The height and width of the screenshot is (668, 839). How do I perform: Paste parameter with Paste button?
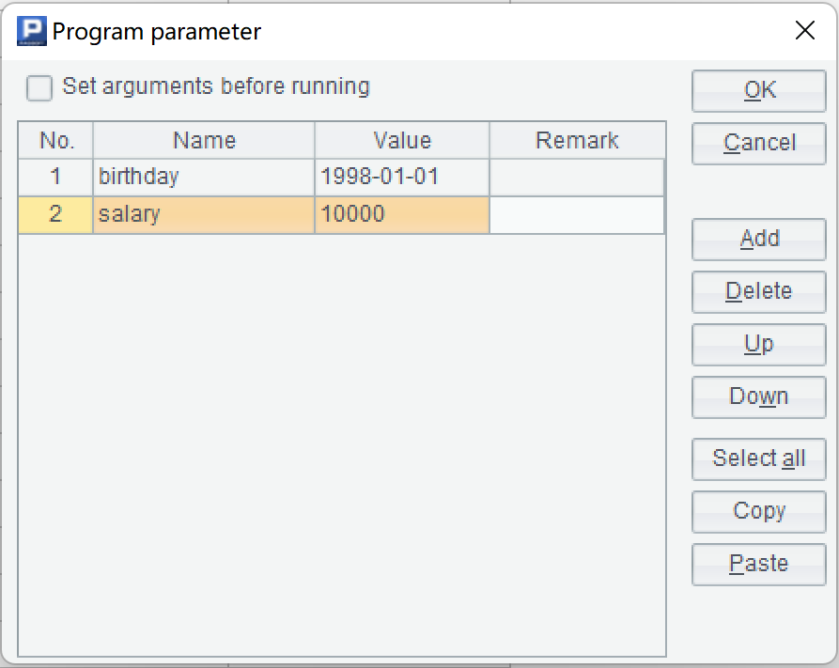click(759, 564)
